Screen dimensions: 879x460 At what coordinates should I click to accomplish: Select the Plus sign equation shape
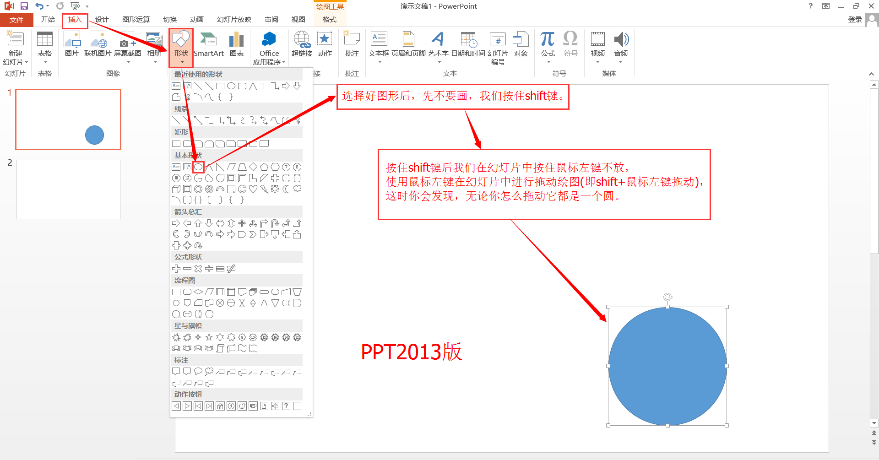point(176,269)
